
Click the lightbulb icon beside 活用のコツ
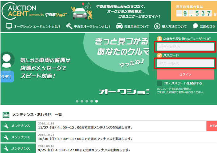pyautogui.click(x=195, y=26)
